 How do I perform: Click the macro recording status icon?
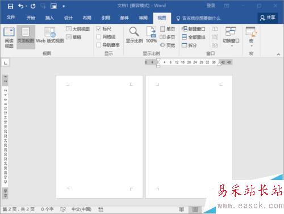(x=101, y=209)
